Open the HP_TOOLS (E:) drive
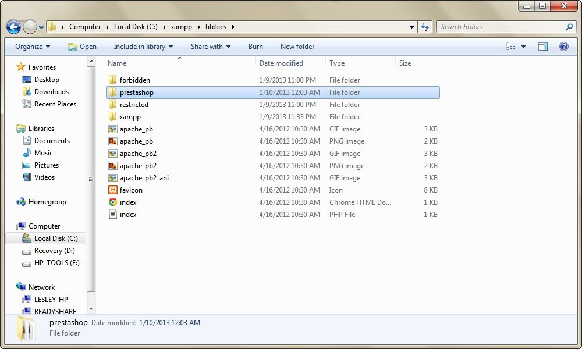This screenshot has width=582, height=349. [x=57, y=263]
